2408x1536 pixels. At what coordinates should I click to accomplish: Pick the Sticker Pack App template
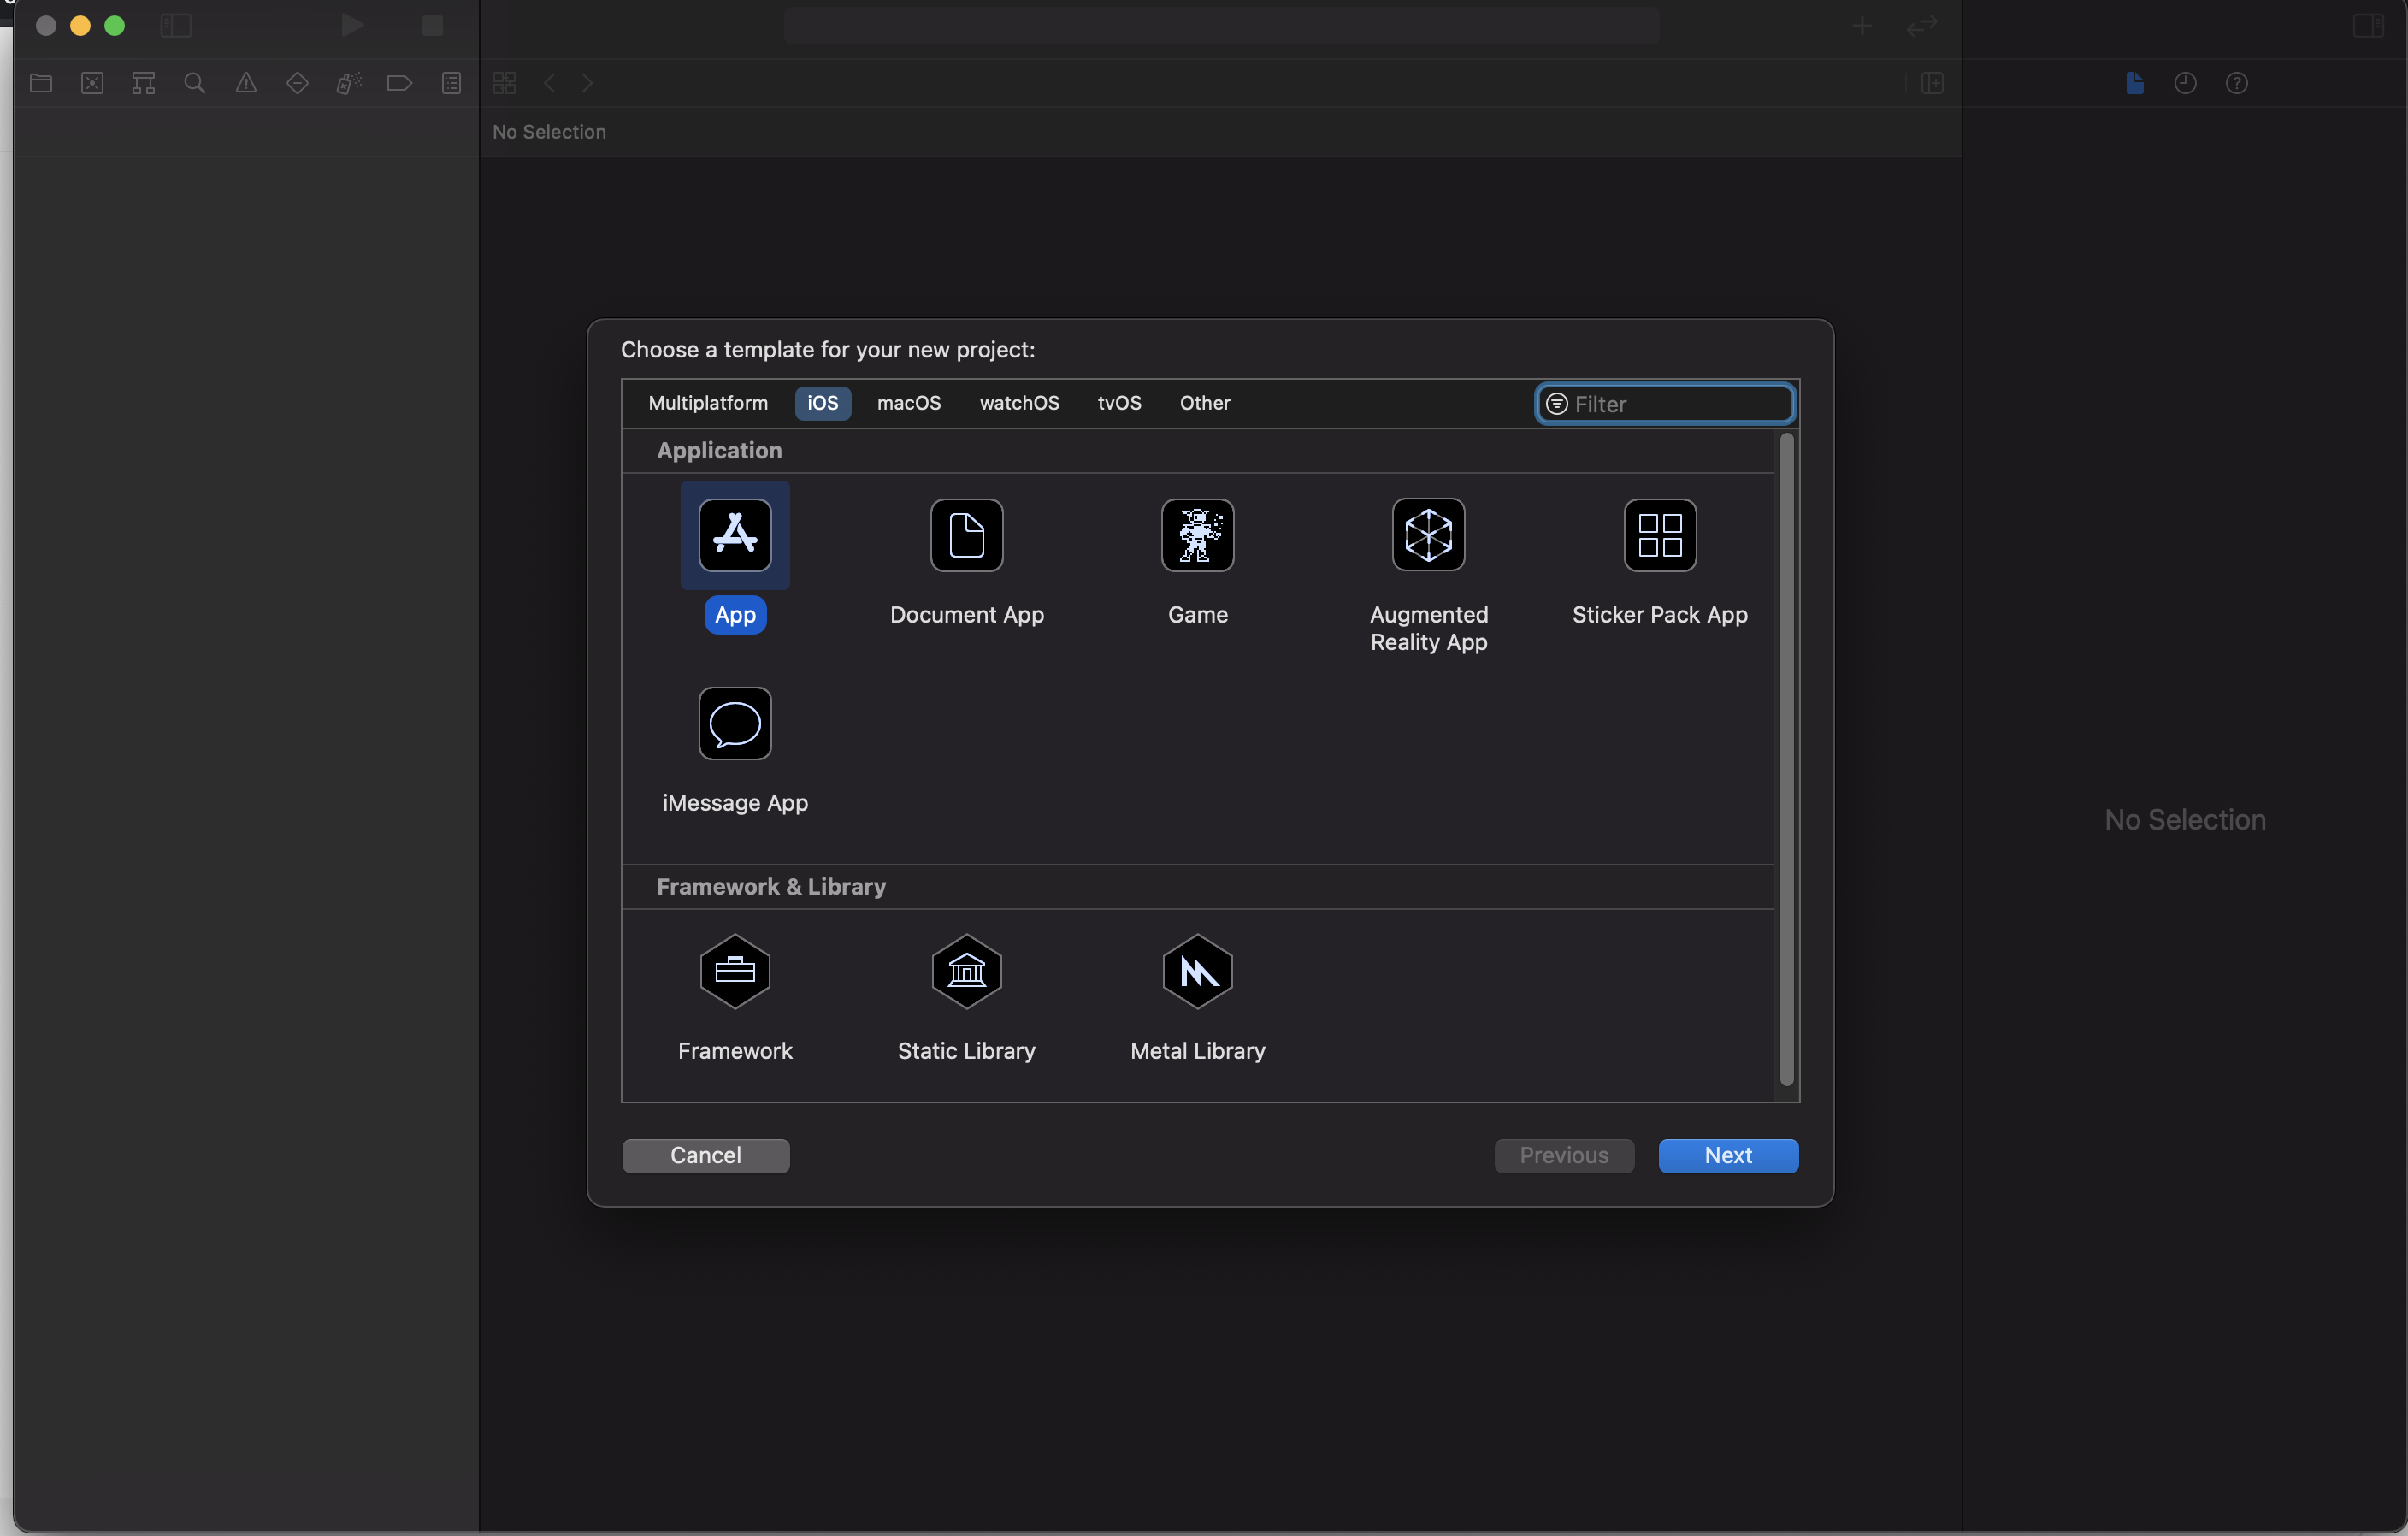[1659, 535]
